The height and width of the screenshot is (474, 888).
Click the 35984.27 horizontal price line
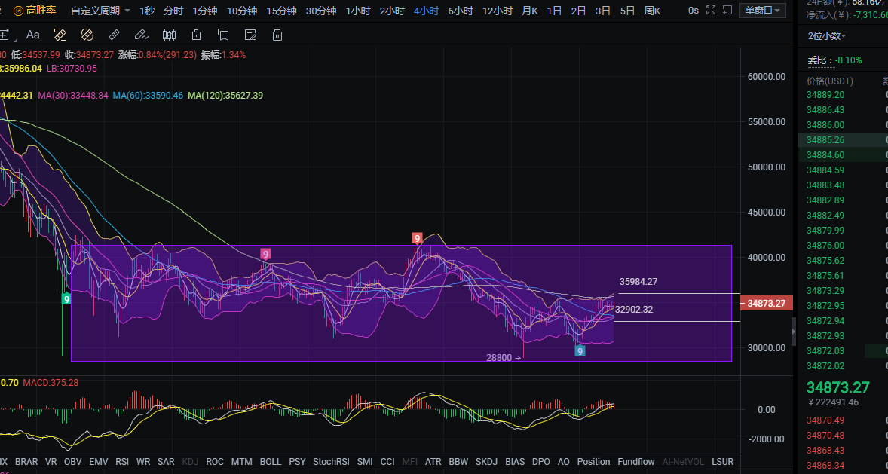pos(678,293)
